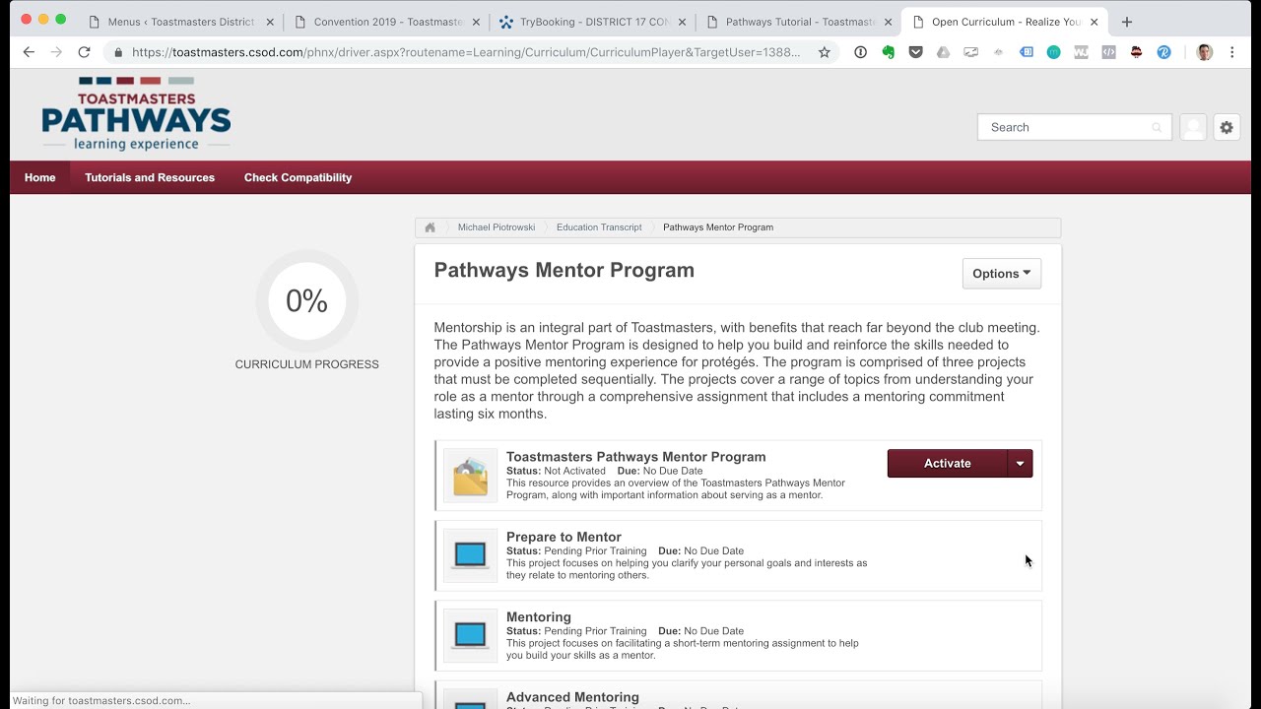Open the Home menu item
Image resolution: width=1261 pixels, height=709 pixels.
click(x=40, y=177)
